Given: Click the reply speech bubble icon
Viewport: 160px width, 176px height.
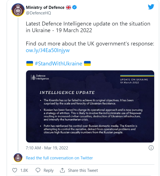Looking at the screenshot, I should 38,170.
